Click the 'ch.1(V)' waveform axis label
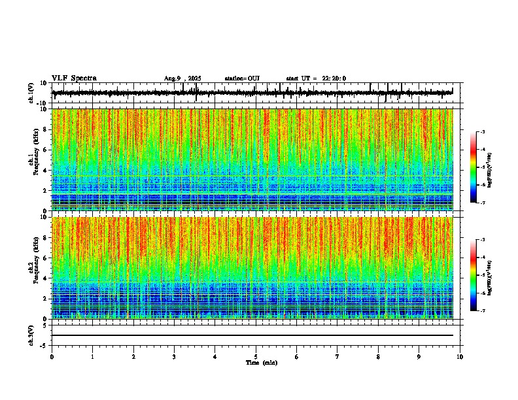The width and height of the screenshot is (518, 400). (31, 93)
